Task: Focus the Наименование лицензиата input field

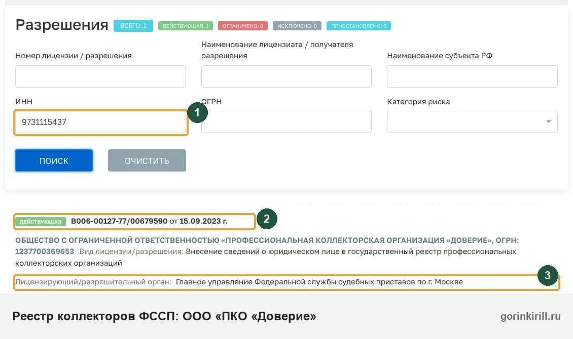Action: click(x=286, y=76)
